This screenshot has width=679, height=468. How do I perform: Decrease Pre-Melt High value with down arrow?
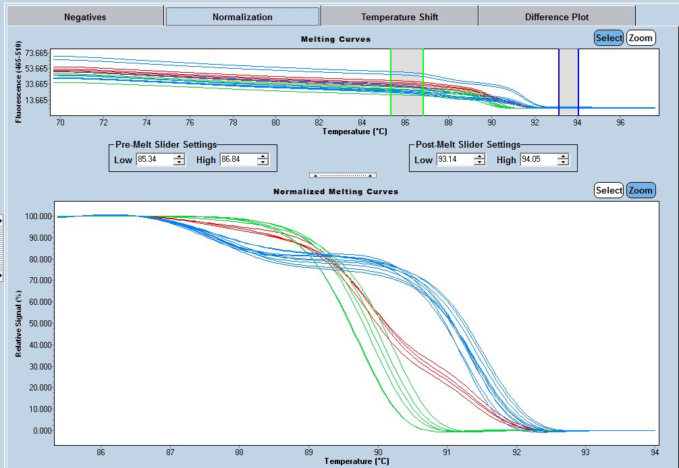[x=263, y=163]
